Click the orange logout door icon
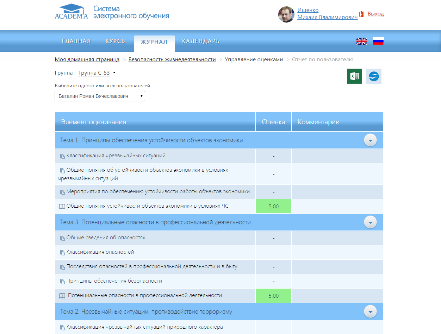This screenshot has height=334, width=441. (361, 14)
